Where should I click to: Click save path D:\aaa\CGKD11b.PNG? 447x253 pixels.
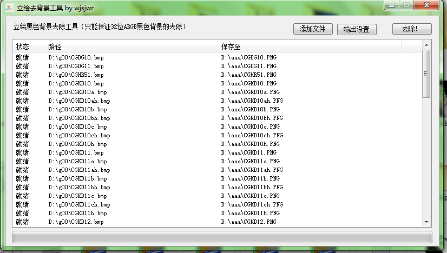pyautogui.click(x=251, y=178)
